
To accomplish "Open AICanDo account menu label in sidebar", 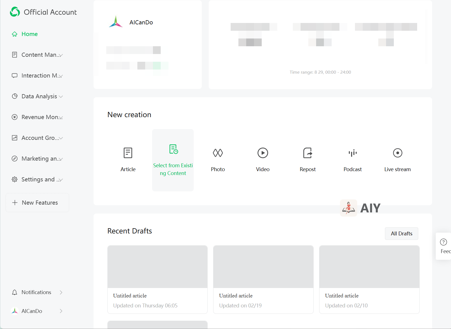I will (32, 311).
